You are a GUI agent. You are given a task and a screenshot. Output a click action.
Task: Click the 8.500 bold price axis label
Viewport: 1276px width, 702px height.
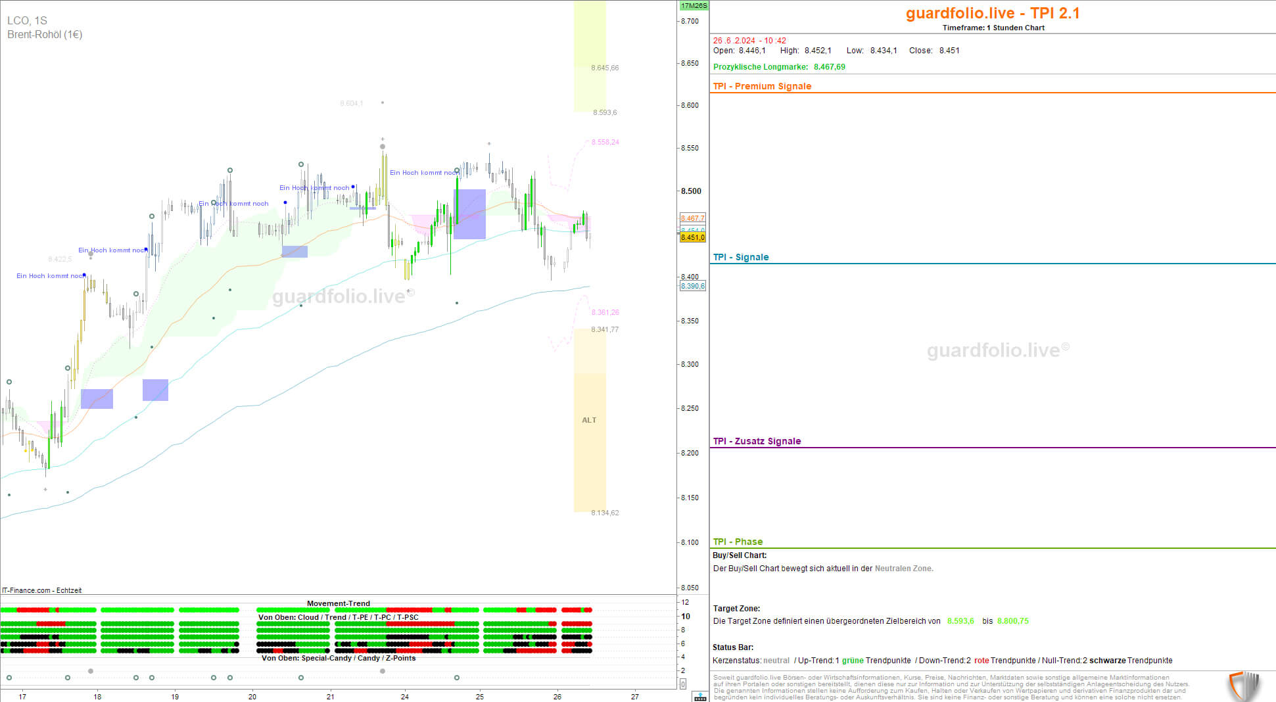click(691, 191)
